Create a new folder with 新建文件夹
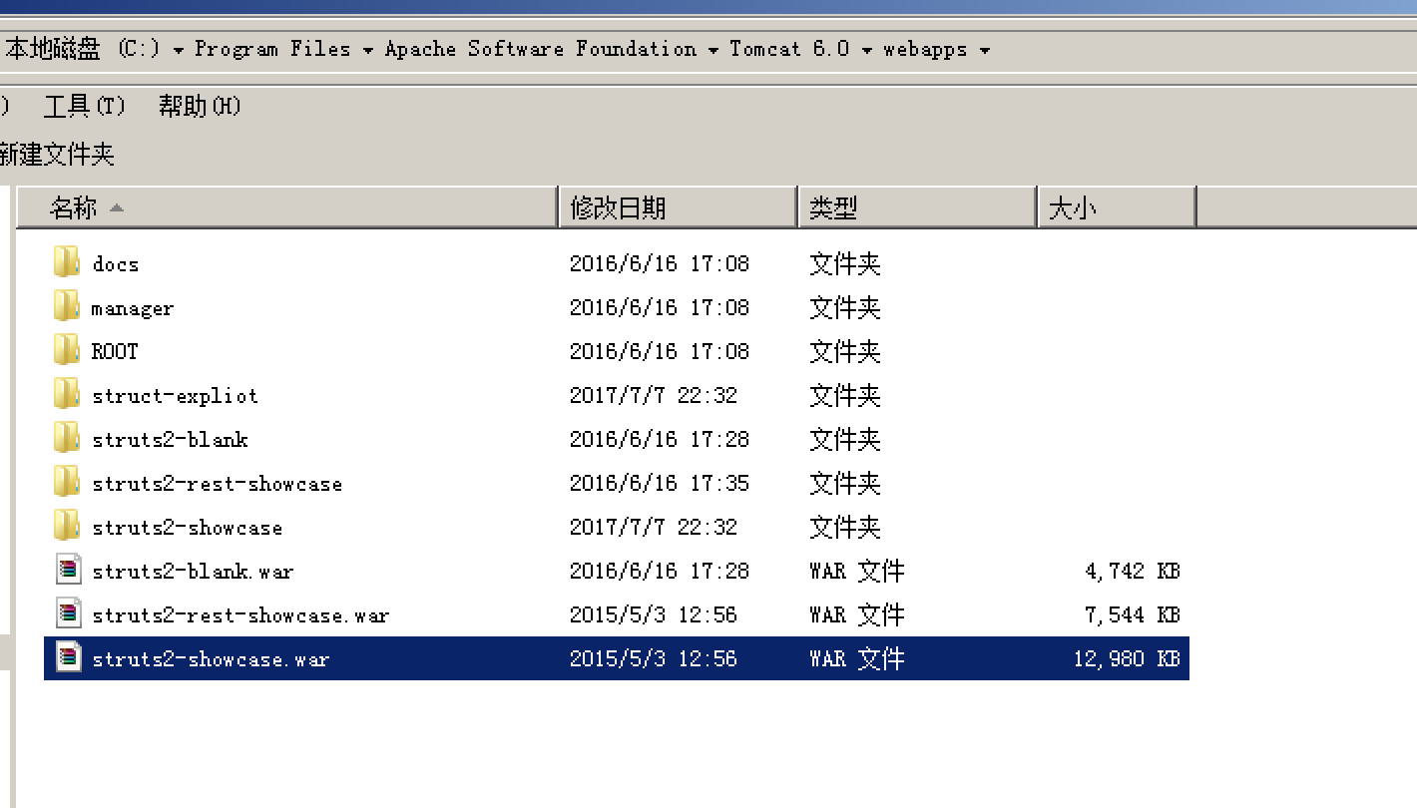This screenshot has width=1417, height=808. [x=57, y=155]
